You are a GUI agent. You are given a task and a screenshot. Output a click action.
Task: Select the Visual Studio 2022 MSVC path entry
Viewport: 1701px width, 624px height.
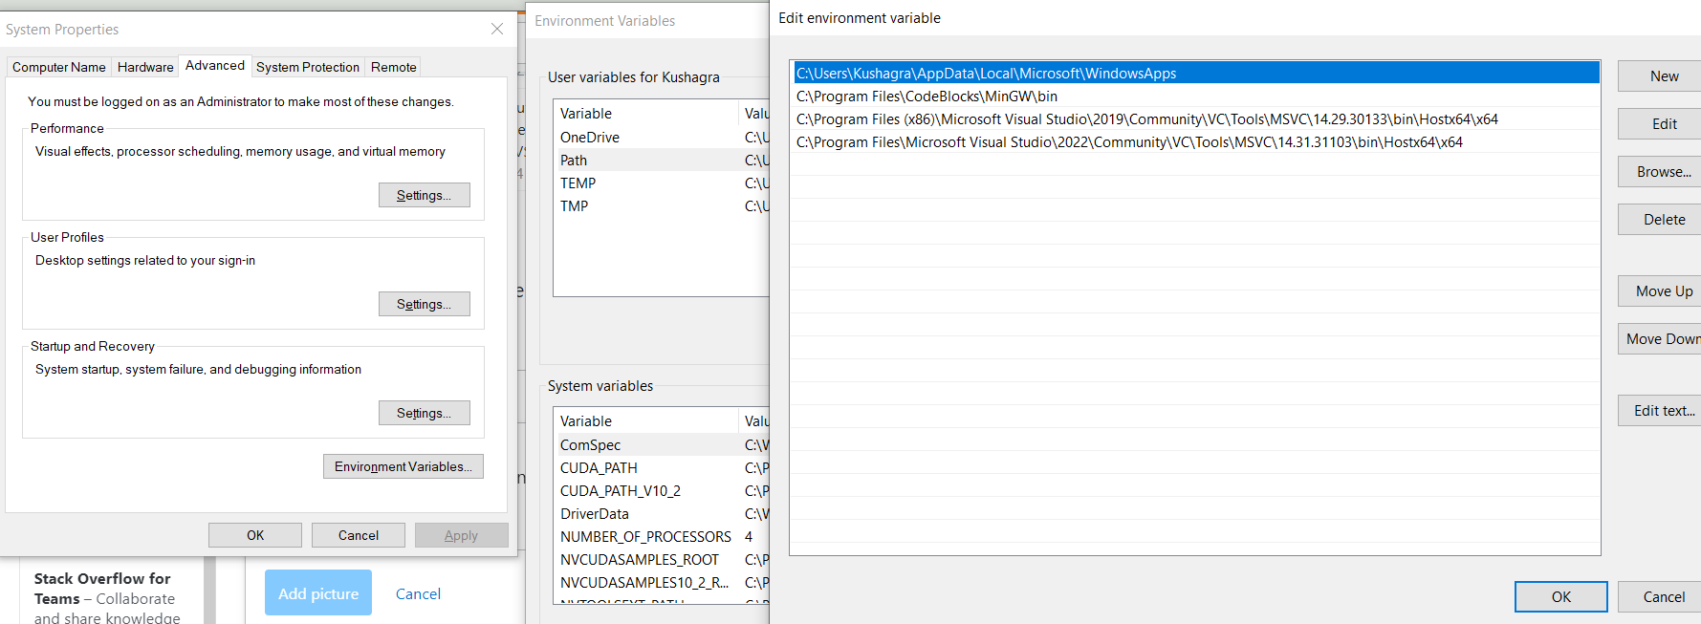(x=1196, y=142)
